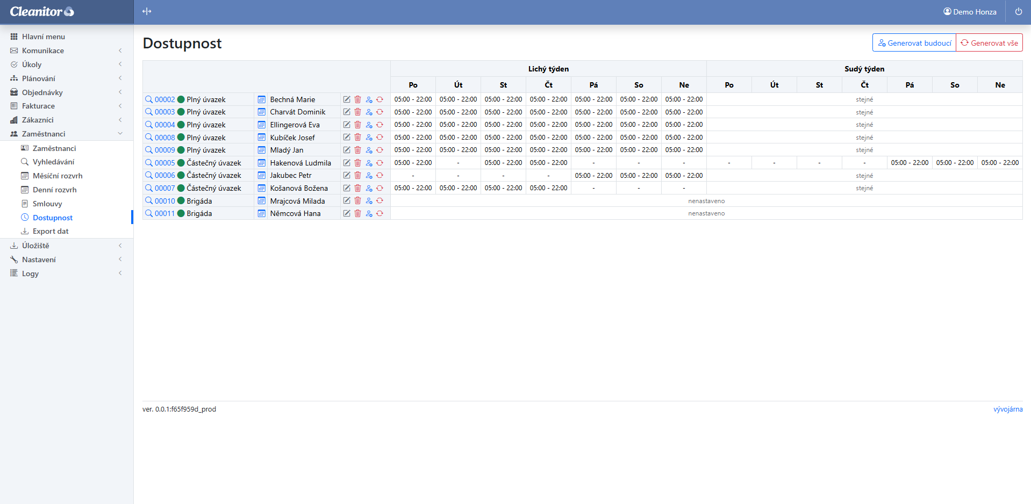Go to Export dat page
Image resolution: width=1031 pixels, height=504 pixels.
pos(51,231)
